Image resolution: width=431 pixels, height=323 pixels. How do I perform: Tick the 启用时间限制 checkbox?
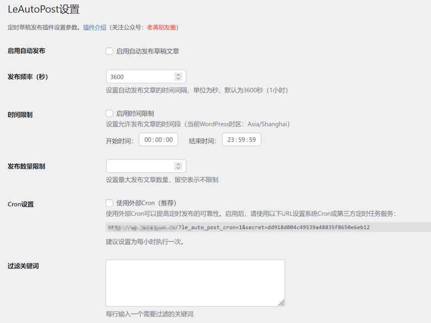[x=109, y=113]
